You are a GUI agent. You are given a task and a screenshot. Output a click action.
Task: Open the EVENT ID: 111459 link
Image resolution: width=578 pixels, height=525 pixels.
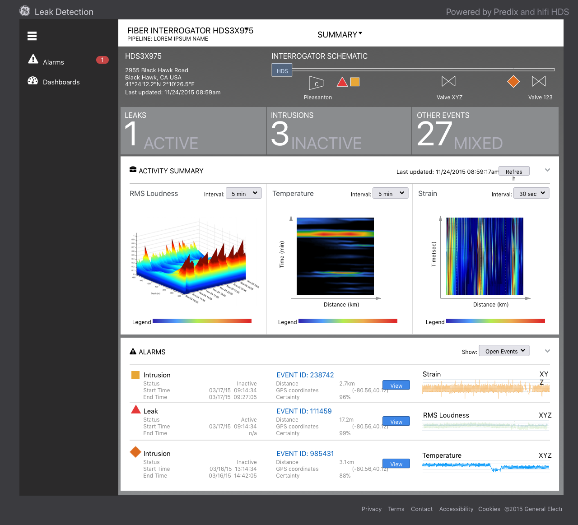point(304,411)
